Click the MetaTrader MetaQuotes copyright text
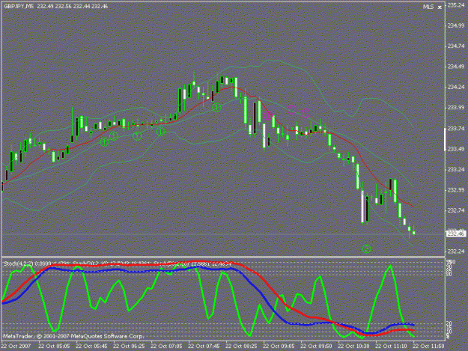Image resolution: width=468 pixels, height=351 pixels. point(73,336)
